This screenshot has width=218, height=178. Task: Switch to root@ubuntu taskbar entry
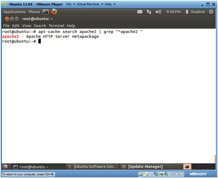point(37,167)
